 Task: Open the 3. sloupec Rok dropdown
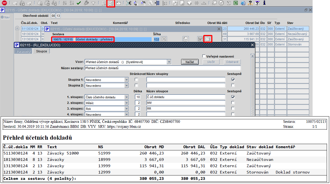(x=126, y=109)
